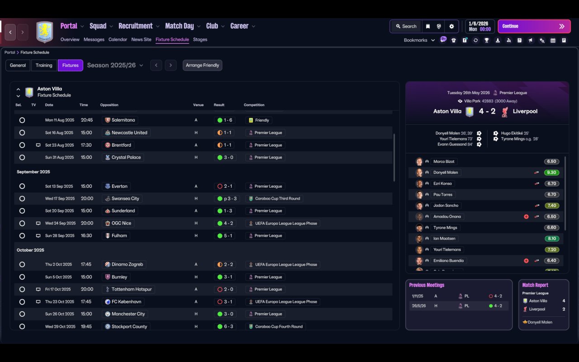The width and height of the screenshot is (579, 362).
Task: Click the Aston Villa club badge in header
Action: tap(45, 32)
